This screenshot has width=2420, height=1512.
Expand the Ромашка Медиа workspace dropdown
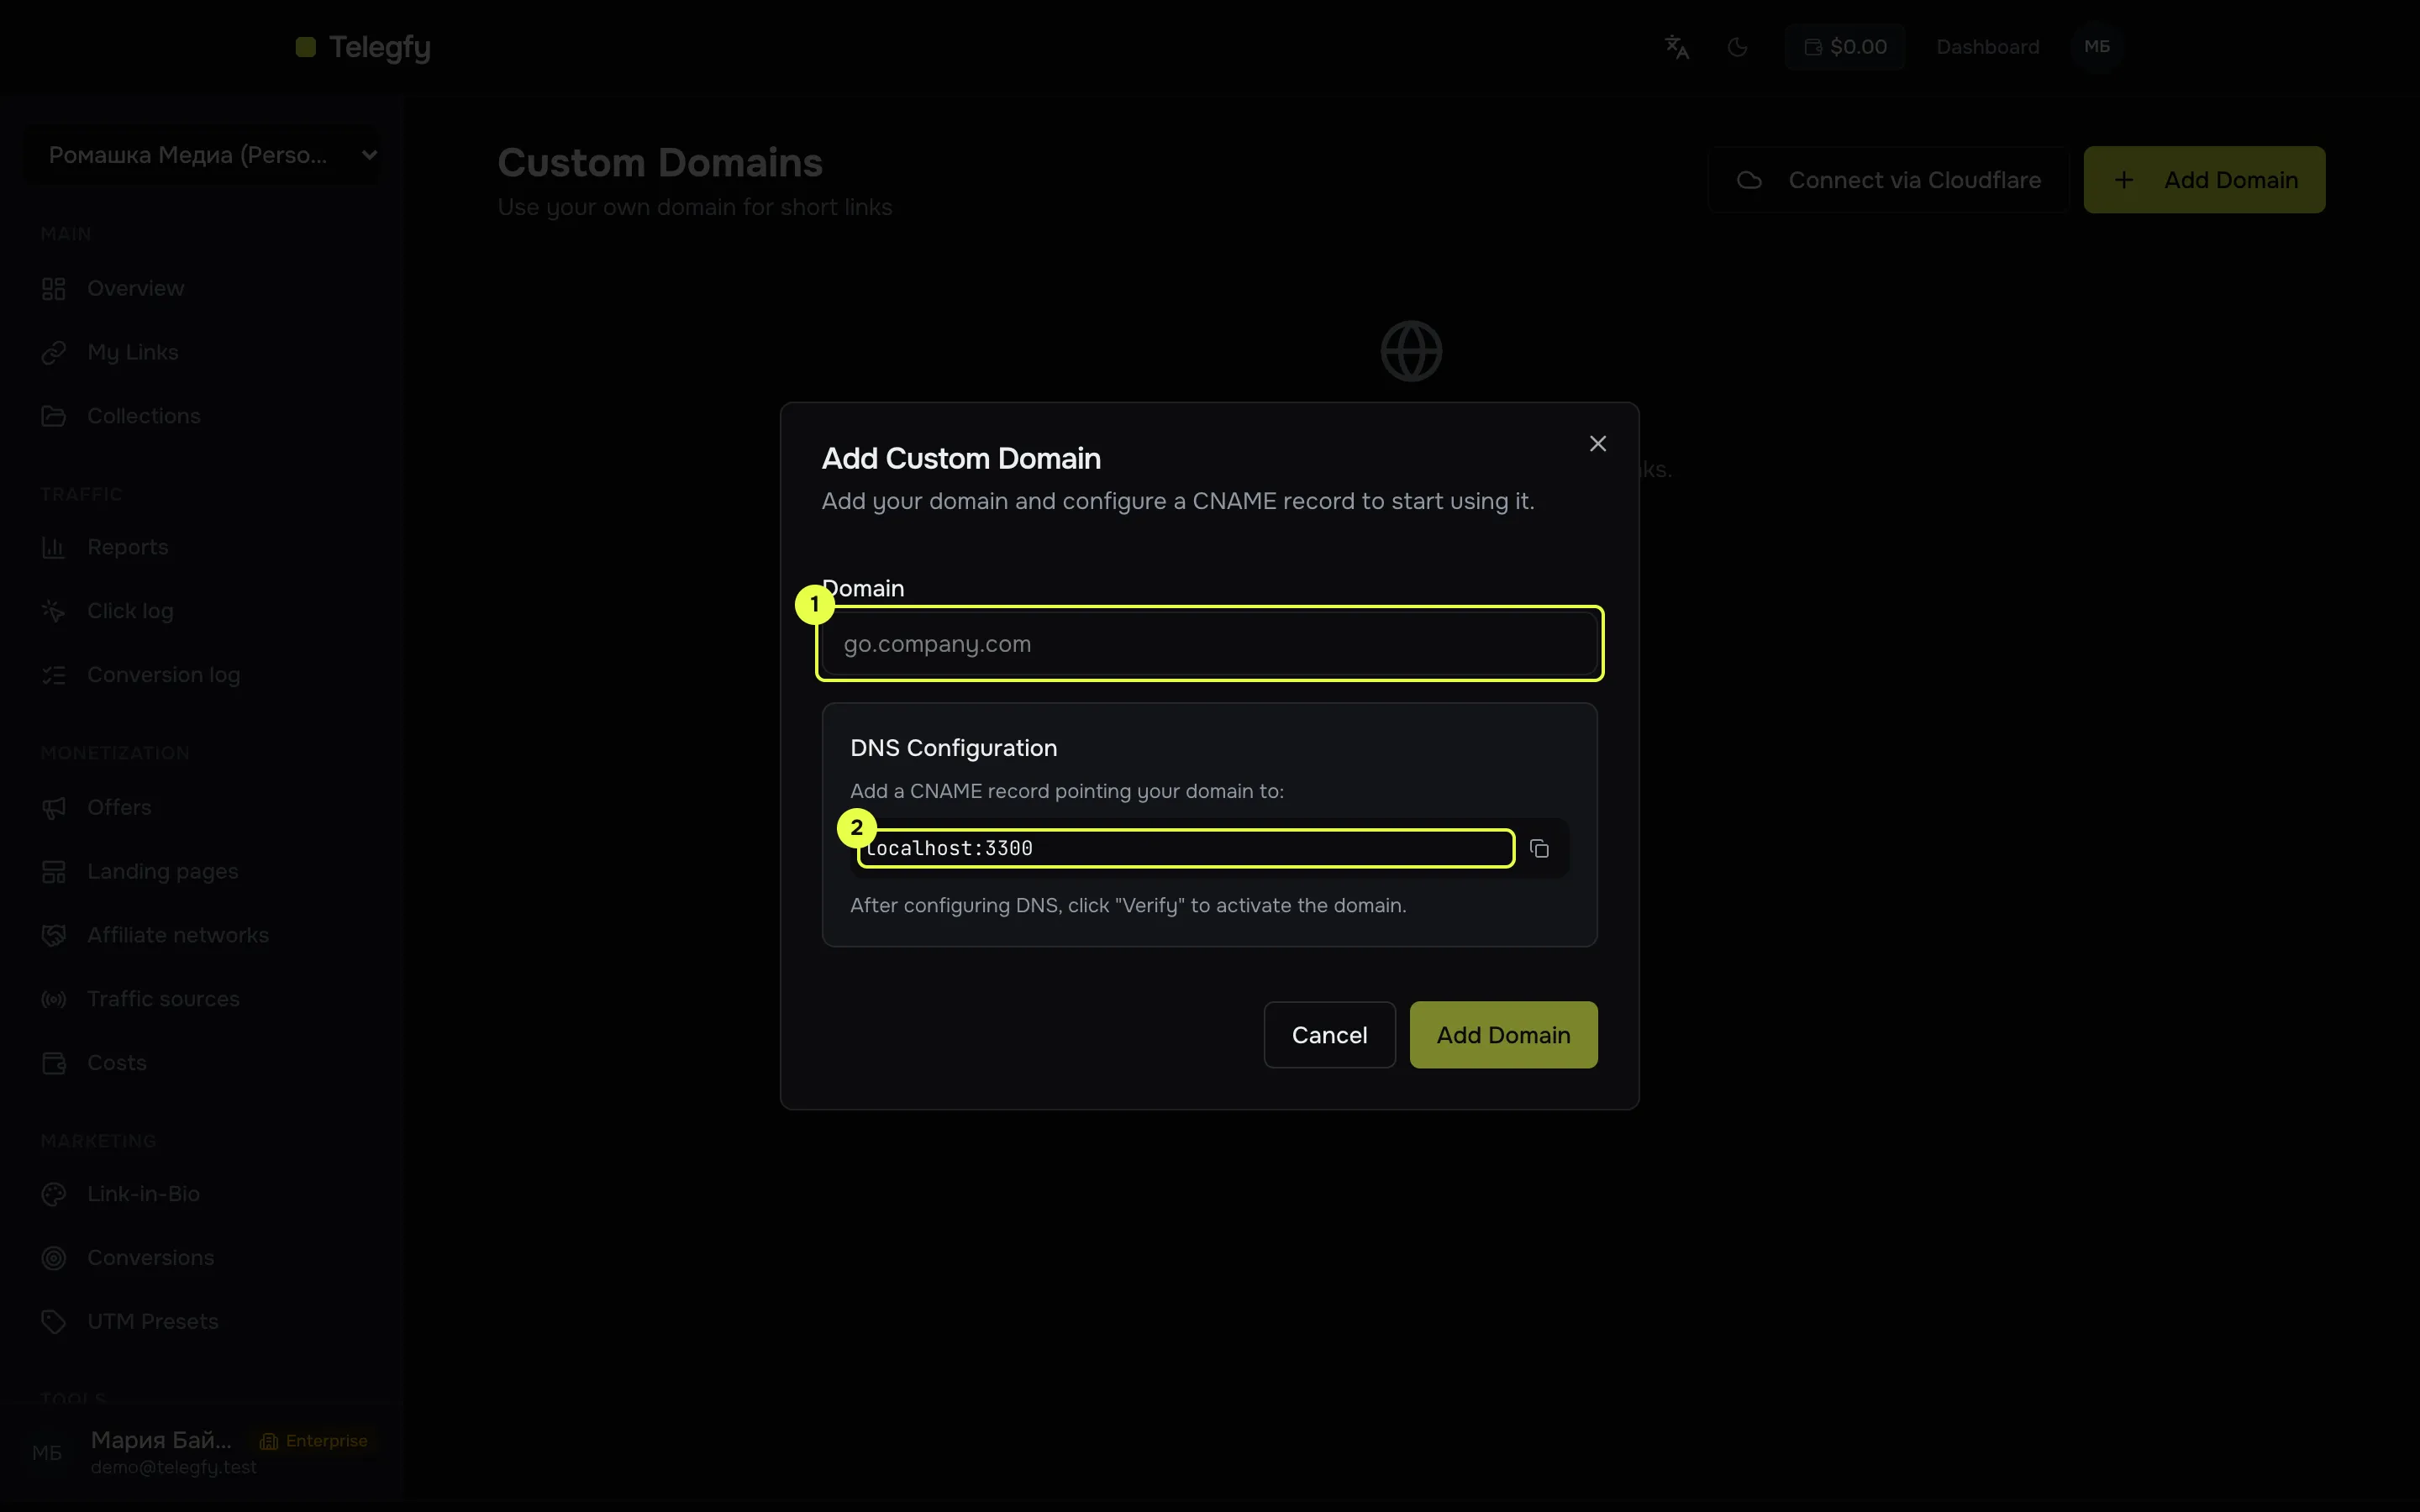(x=202, y=155)
